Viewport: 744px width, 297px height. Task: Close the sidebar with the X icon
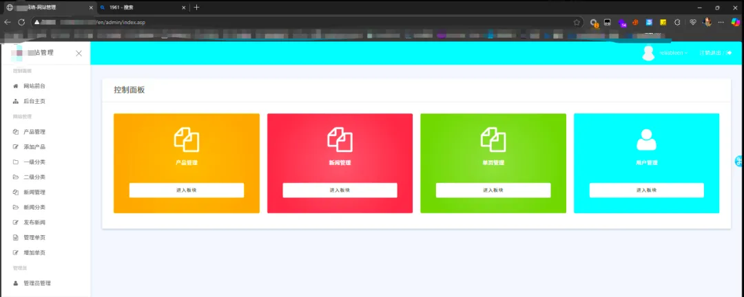pyautogui.click(x=79, y=54)
